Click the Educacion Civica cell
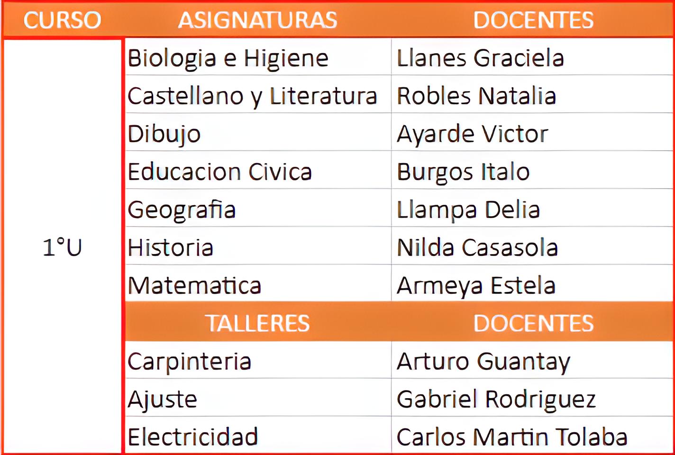Screen dimensions: 675x455 point(219,172)
